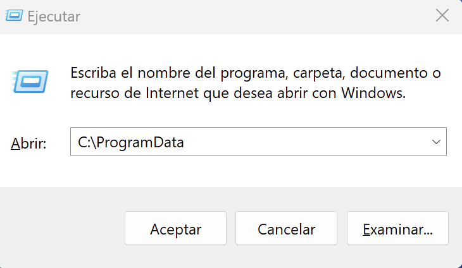Viewport: 462px width, 268px height.
Task: Click the word Windows in the description
Action: (x=373, y=94)
